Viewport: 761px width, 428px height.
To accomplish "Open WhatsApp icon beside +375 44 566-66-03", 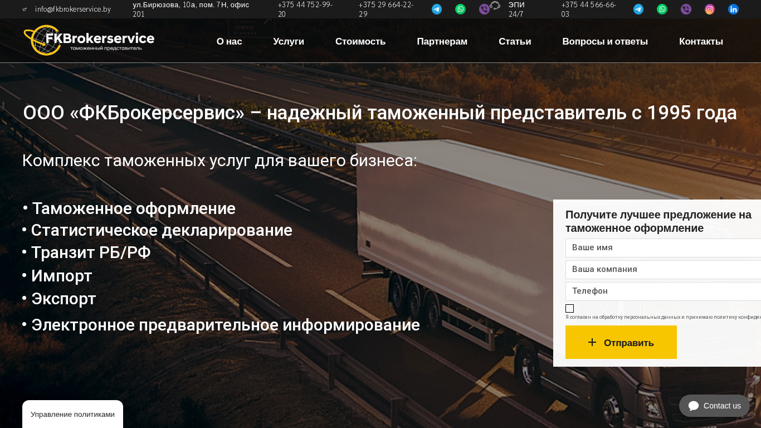I will [662, 9].
